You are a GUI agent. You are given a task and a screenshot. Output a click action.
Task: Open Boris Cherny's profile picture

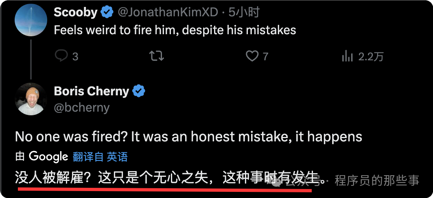tap(31, 99)
